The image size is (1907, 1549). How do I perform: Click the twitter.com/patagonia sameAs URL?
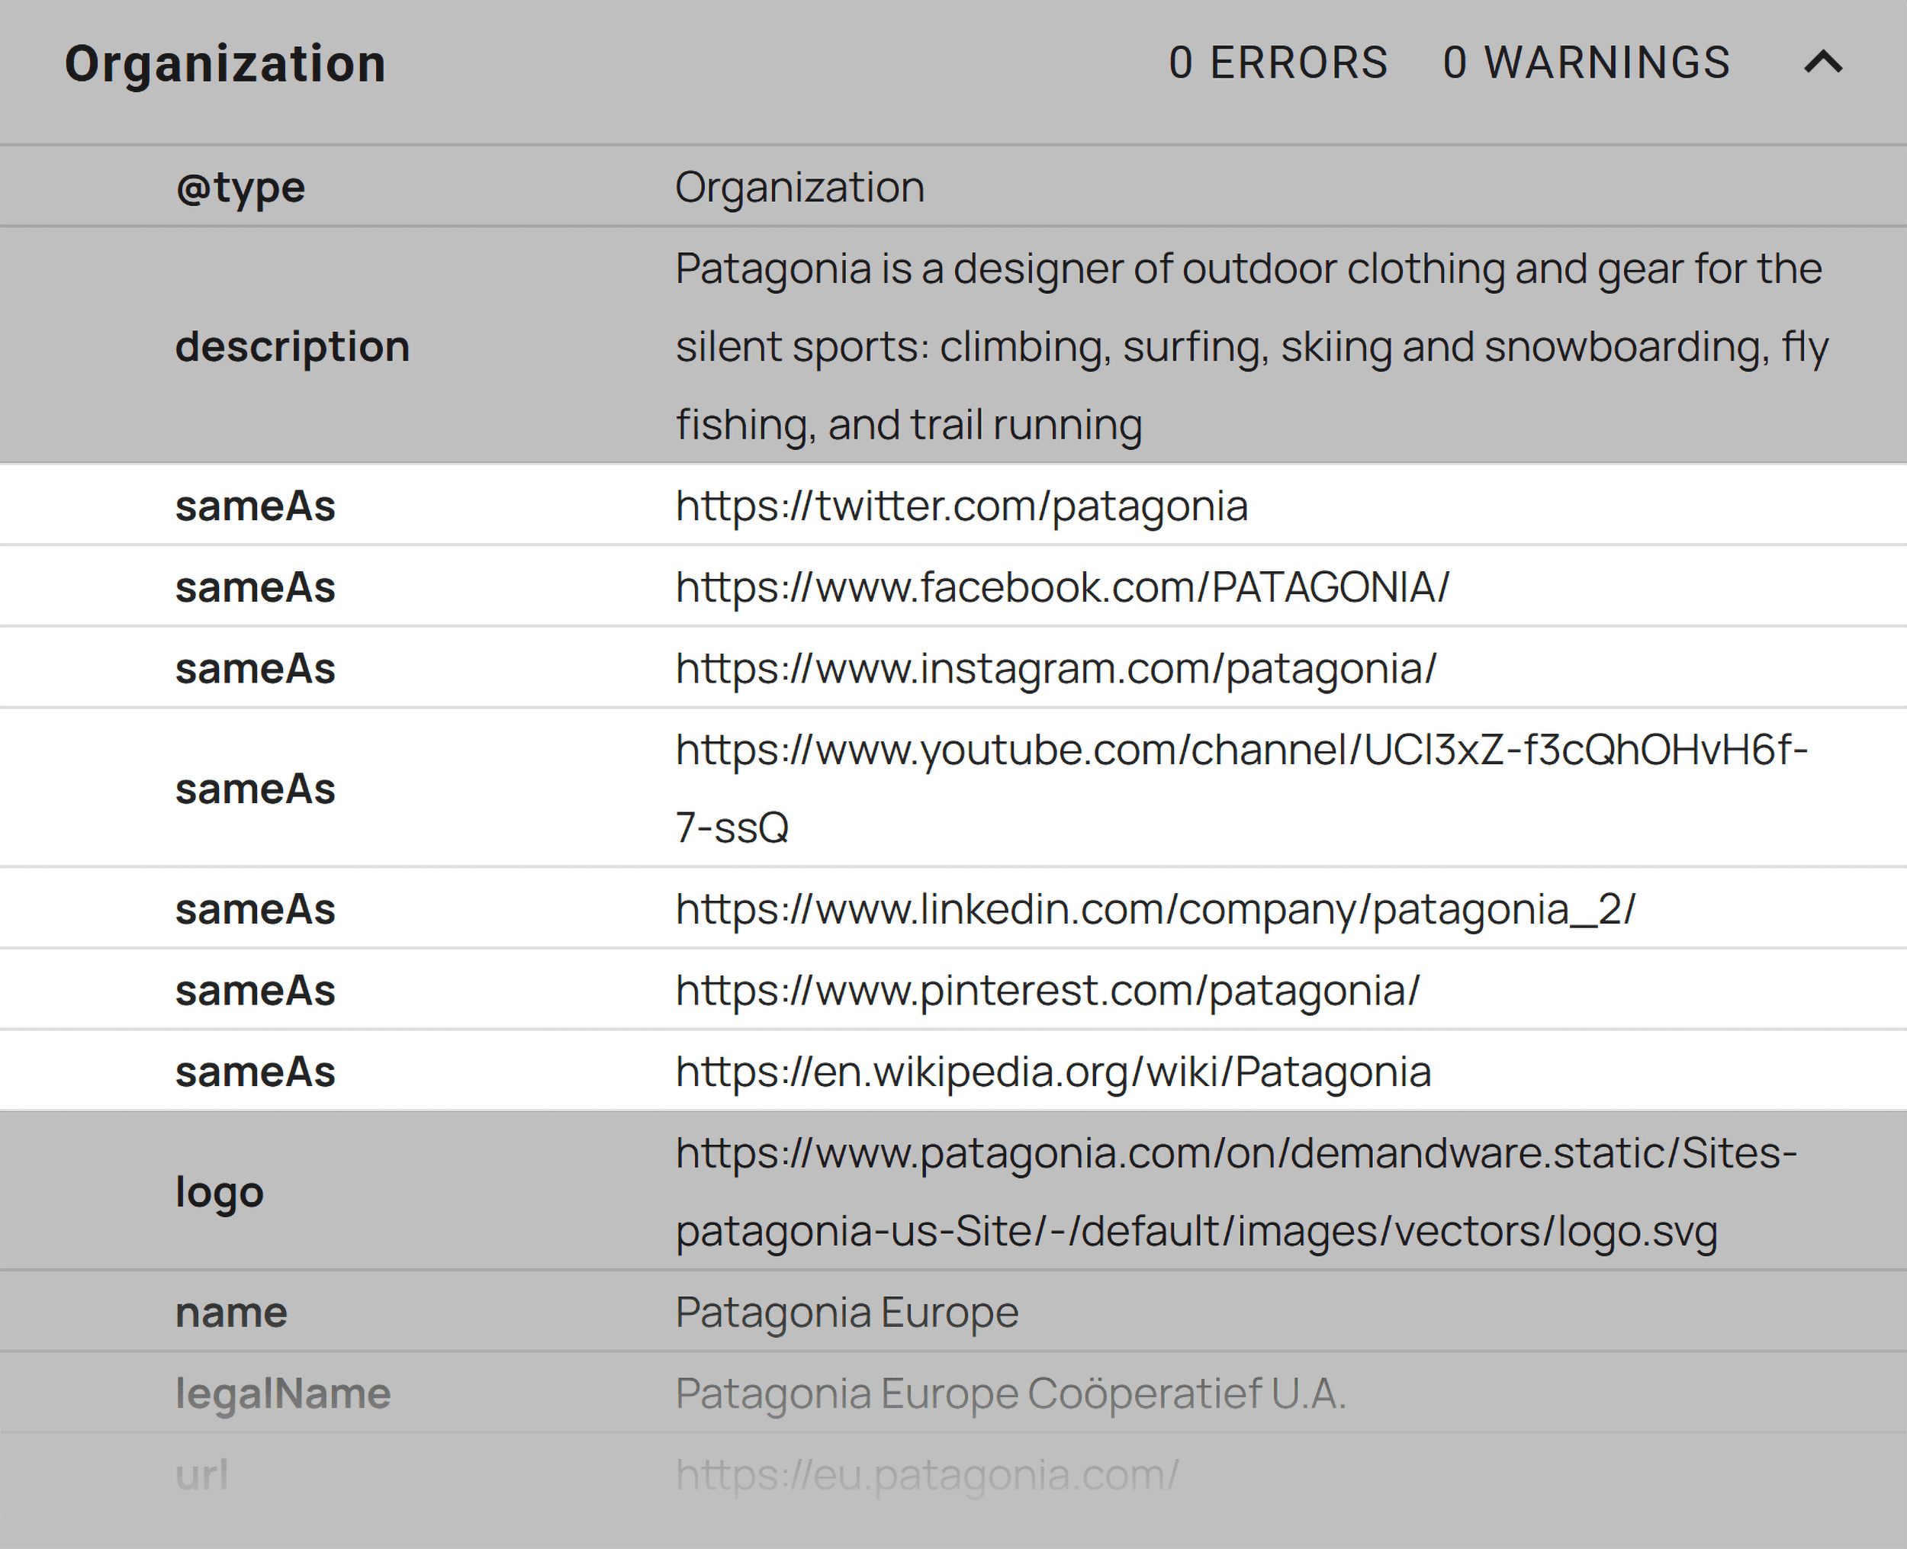pyautogui.click(x=961, y=506)
